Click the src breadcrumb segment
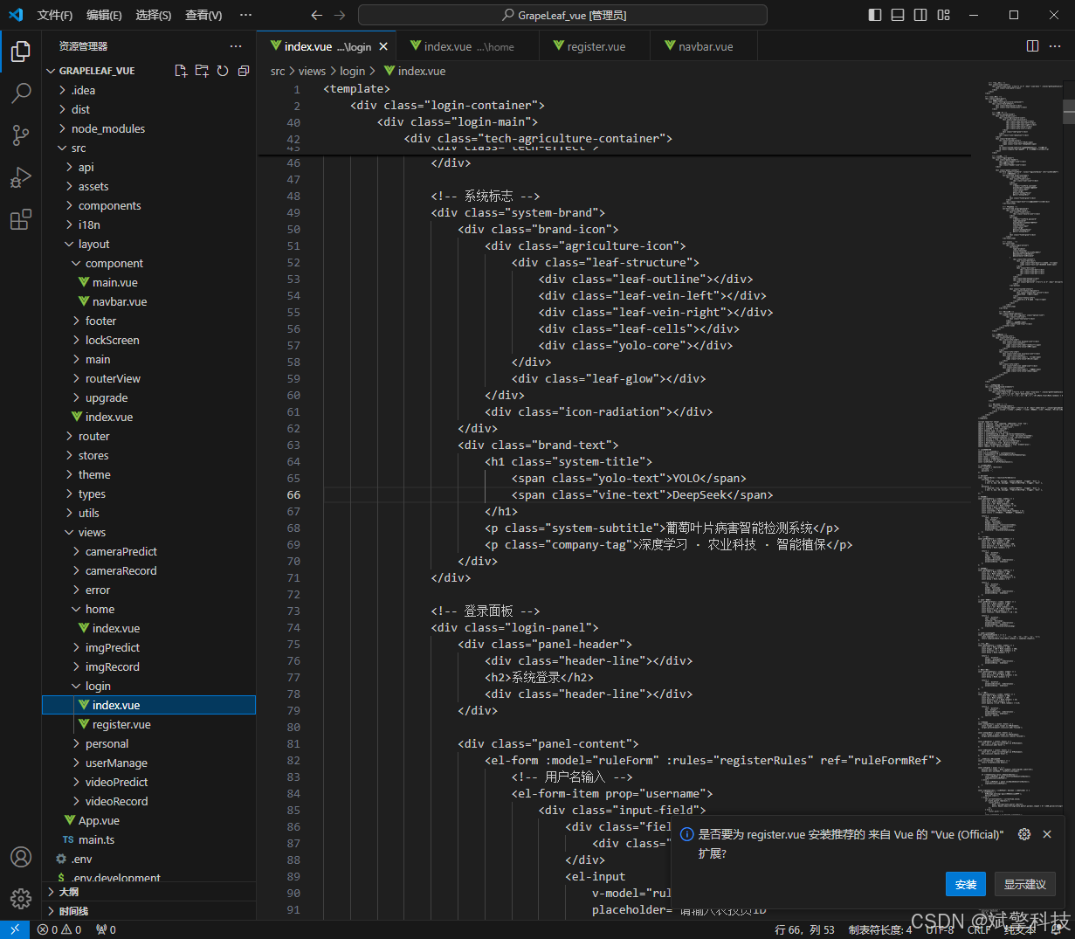The width and height of the screenshot is (1075, 939). point(278,71)
